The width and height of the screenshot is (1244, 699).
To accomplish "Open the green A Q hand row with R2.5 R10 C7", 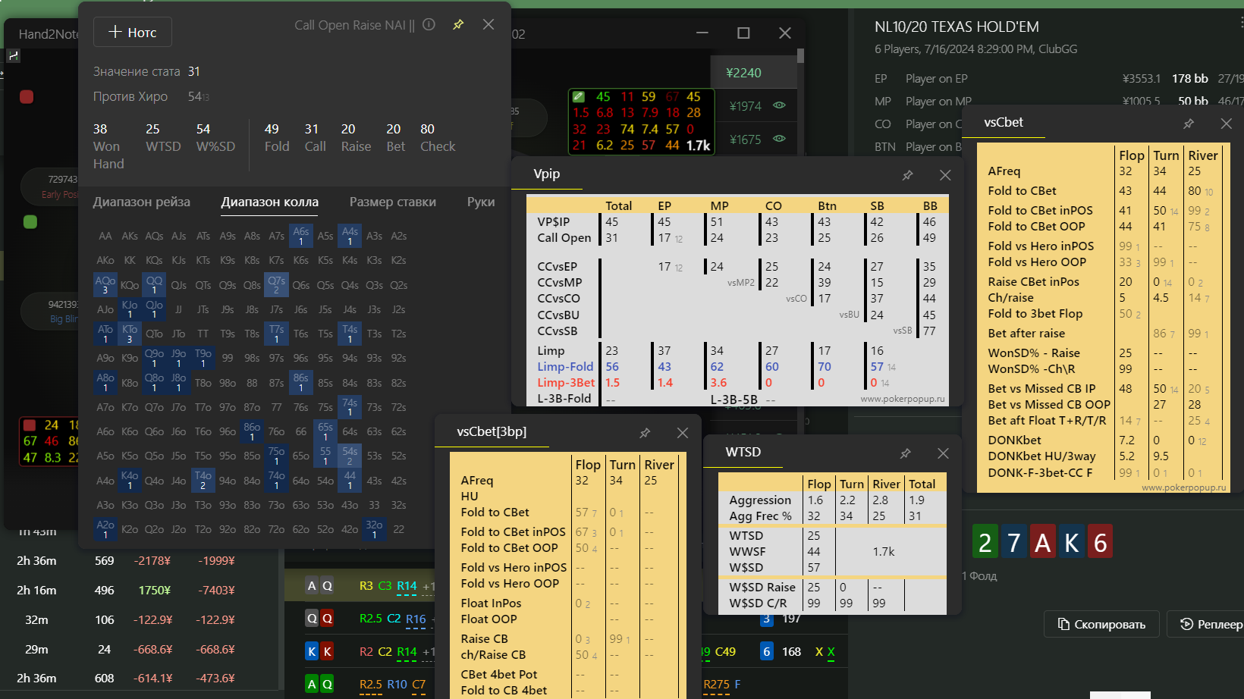I will pyautogui.click(x=360, y=684).
